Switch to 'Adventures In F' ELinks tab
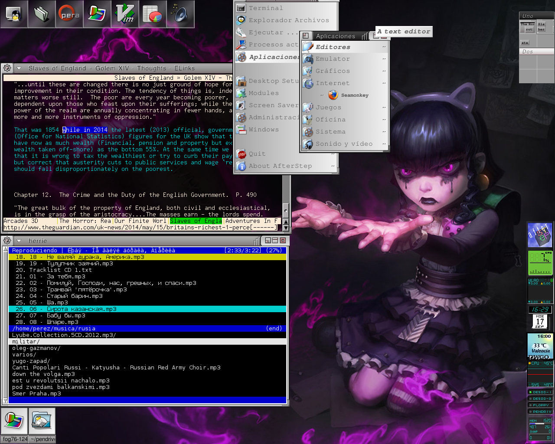 [x=251, y=221]
